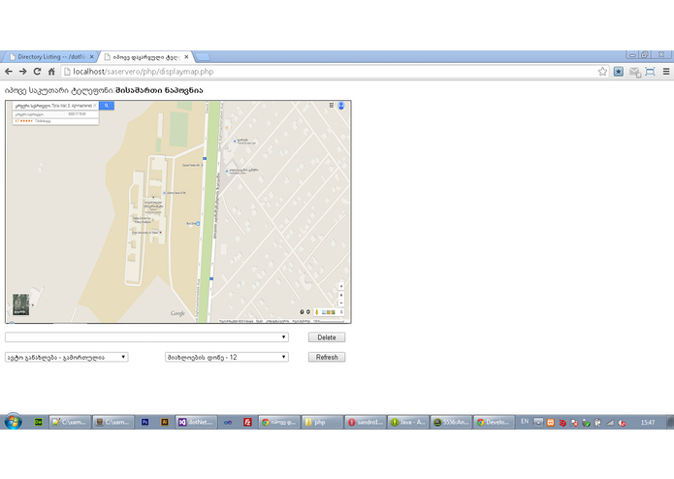This screenshot has height=479, width=674.
Task: Click the taskbar clock 15:47
Action: tap(648, 423)
